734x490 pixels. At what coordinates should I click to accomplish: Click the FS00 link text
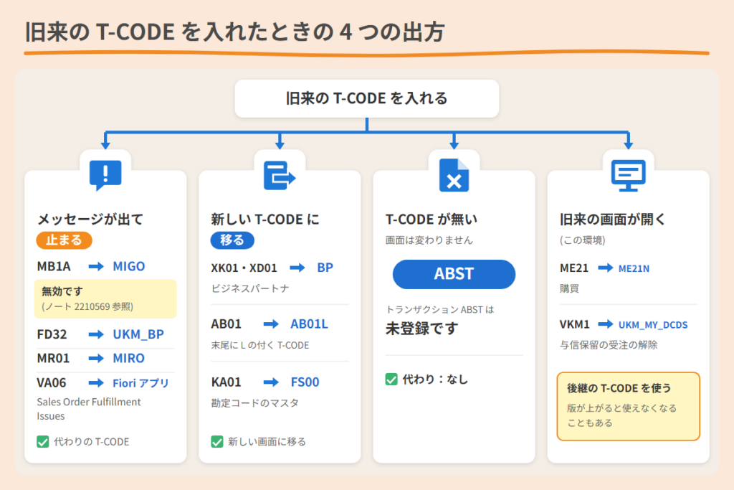click(305, 382)
